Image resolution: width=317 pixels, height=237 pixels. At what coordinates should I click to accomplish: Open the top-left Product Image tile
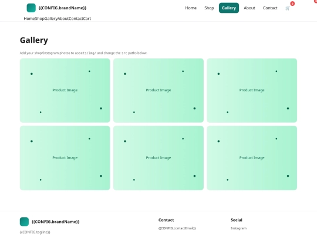65,90
